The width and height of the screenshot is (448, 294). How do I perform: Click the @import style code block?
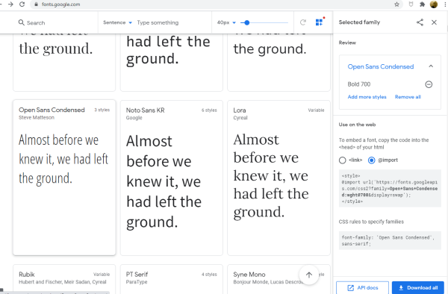coord(390,188)
